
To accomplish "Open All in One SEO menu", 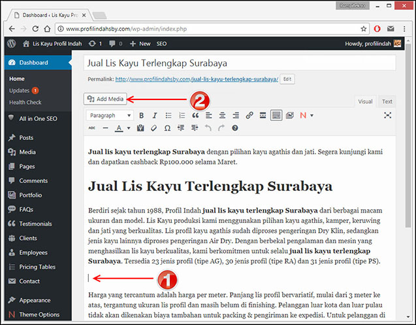I will (38, 118).
